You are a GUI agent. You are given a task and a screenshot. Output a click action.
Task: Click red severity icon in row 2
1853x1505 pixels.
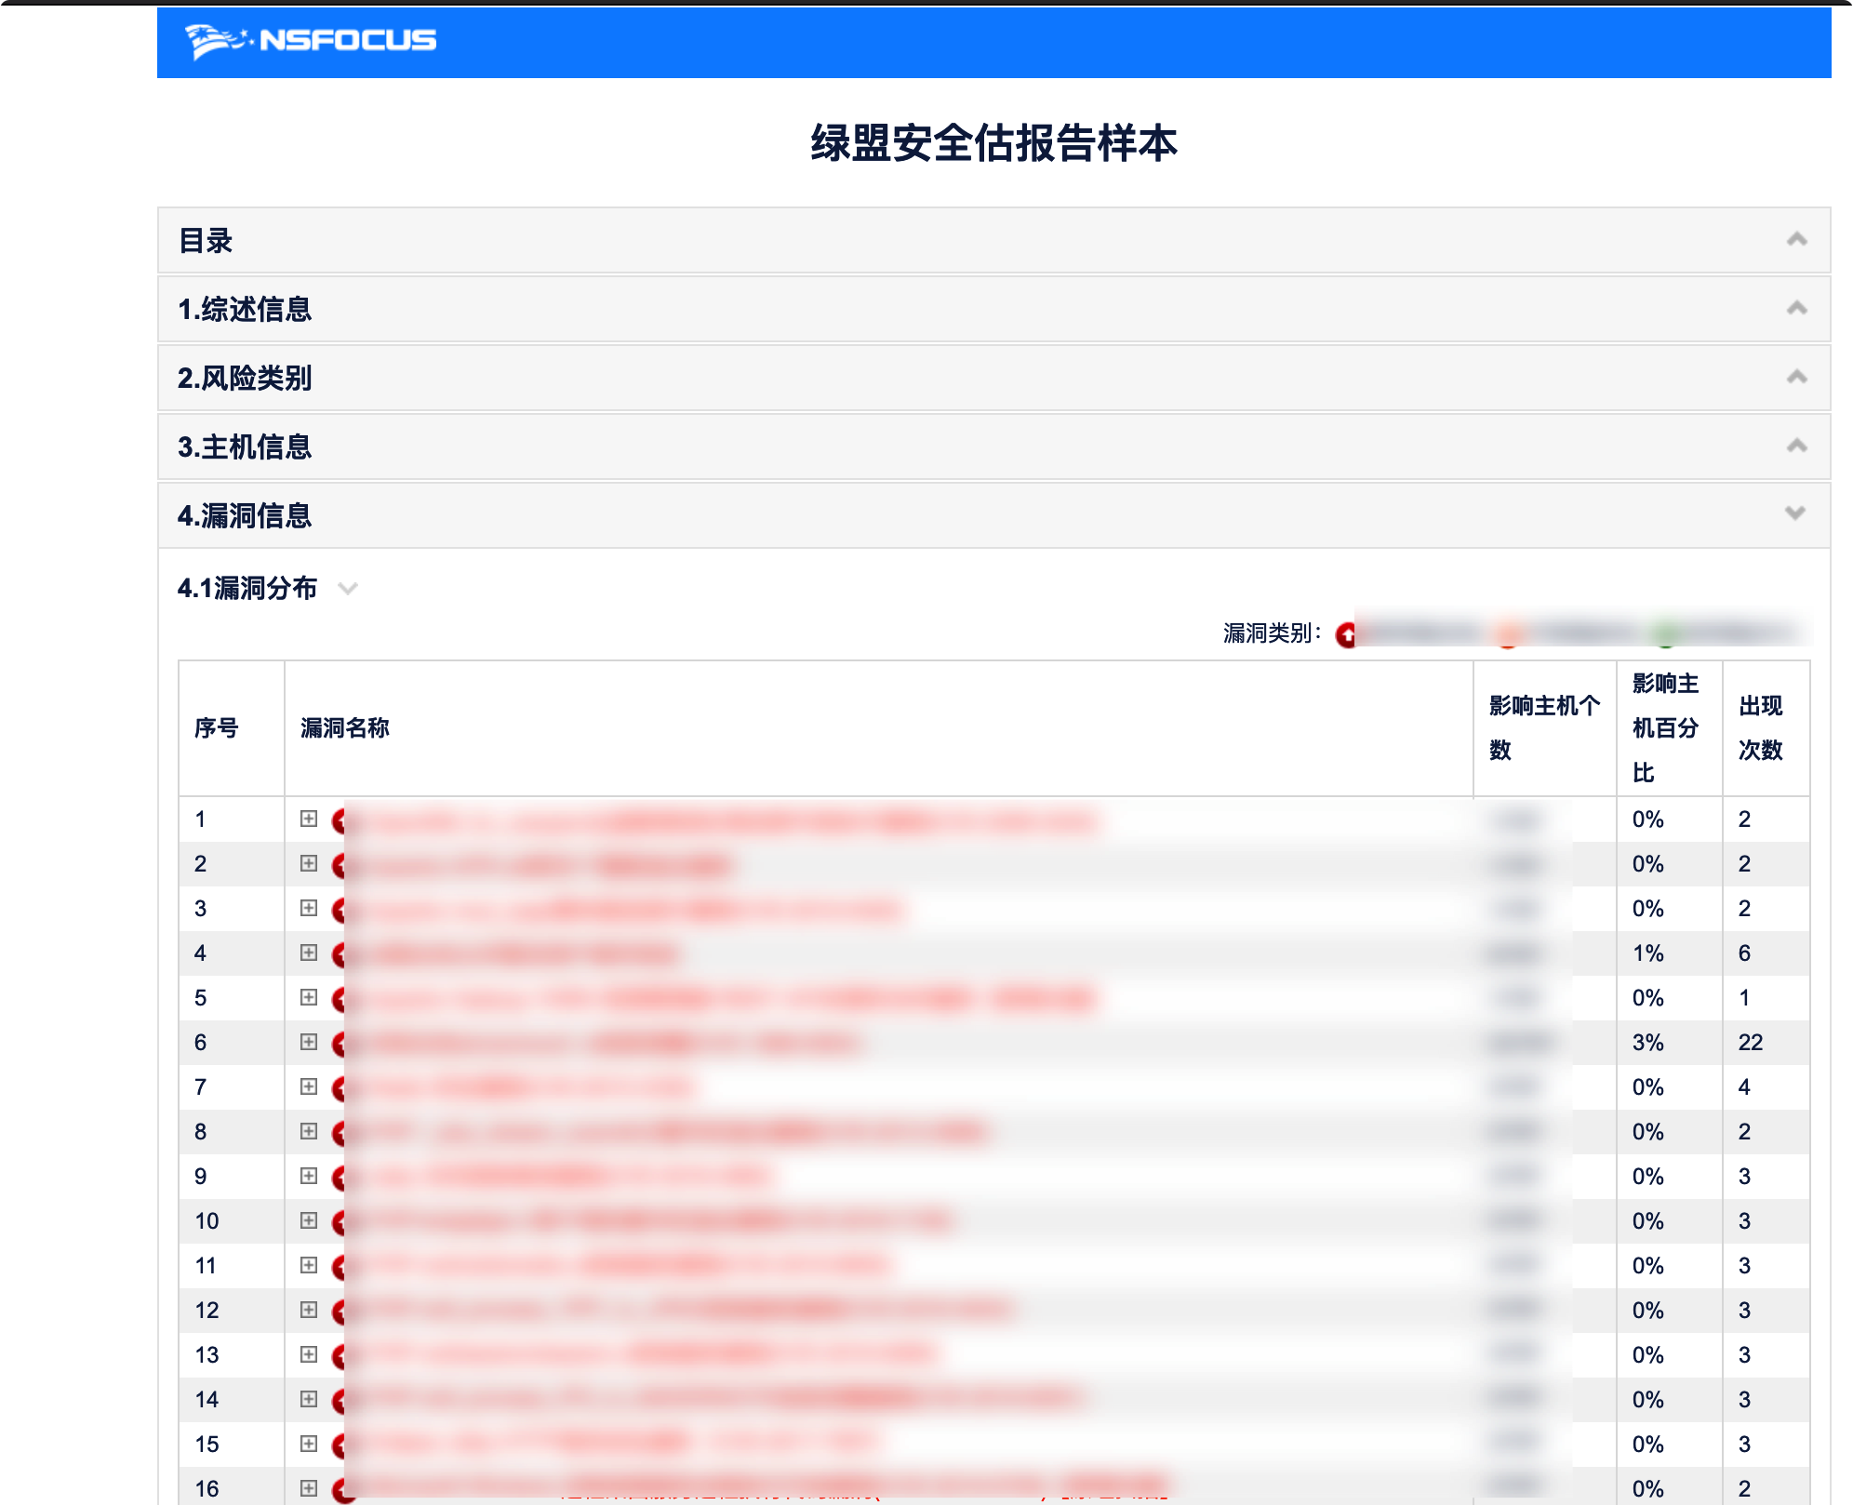pos(340,866)
